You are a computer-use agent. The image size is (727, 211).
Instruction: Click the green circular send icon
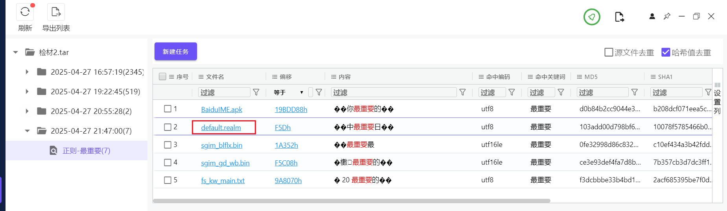[x=592, y=17]
